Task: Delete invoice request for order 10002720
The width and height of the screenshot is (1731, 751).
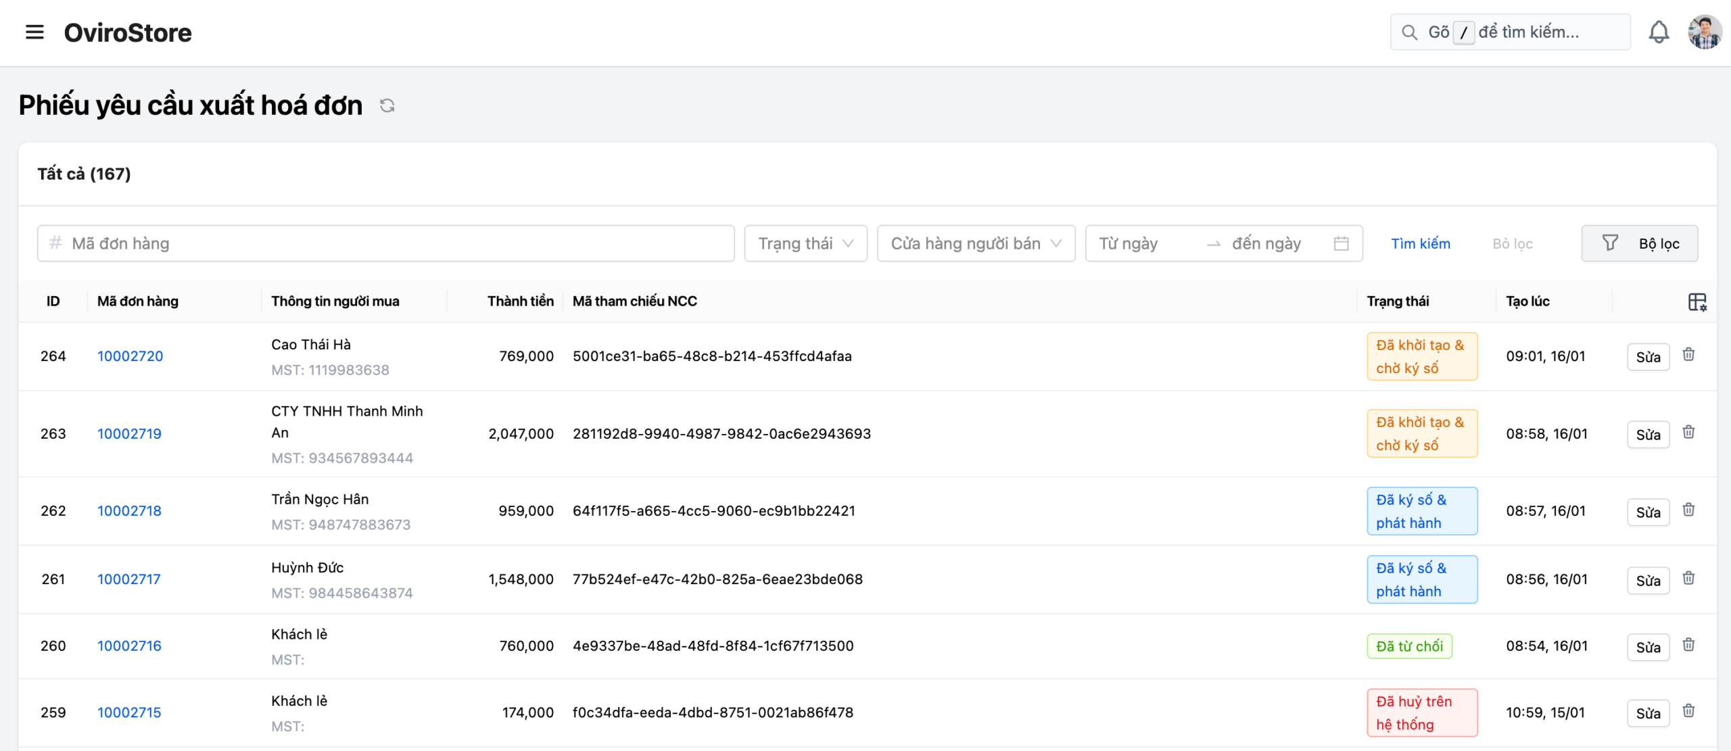Action: [1688, 355]
